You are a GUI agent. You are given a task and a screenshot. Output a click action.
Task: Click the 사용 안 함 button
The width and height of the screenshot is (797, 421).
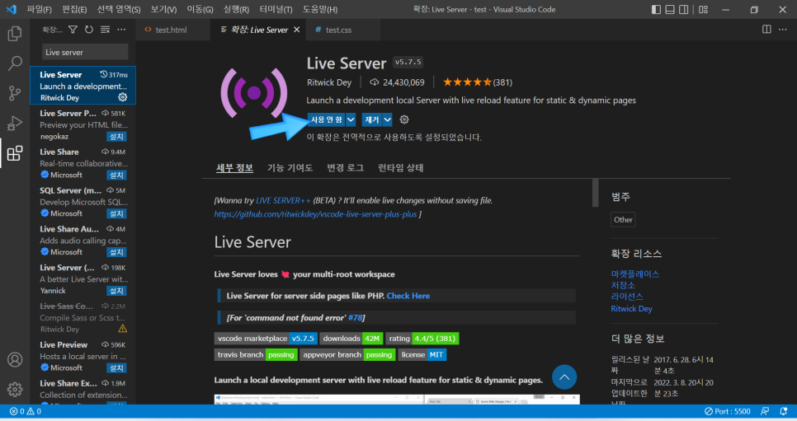coord(327,119)
